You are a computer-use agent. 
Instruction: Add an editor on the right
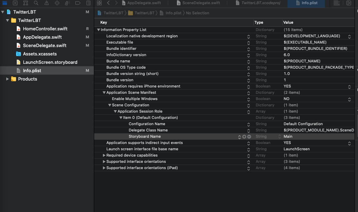click(x=349, y=3)
